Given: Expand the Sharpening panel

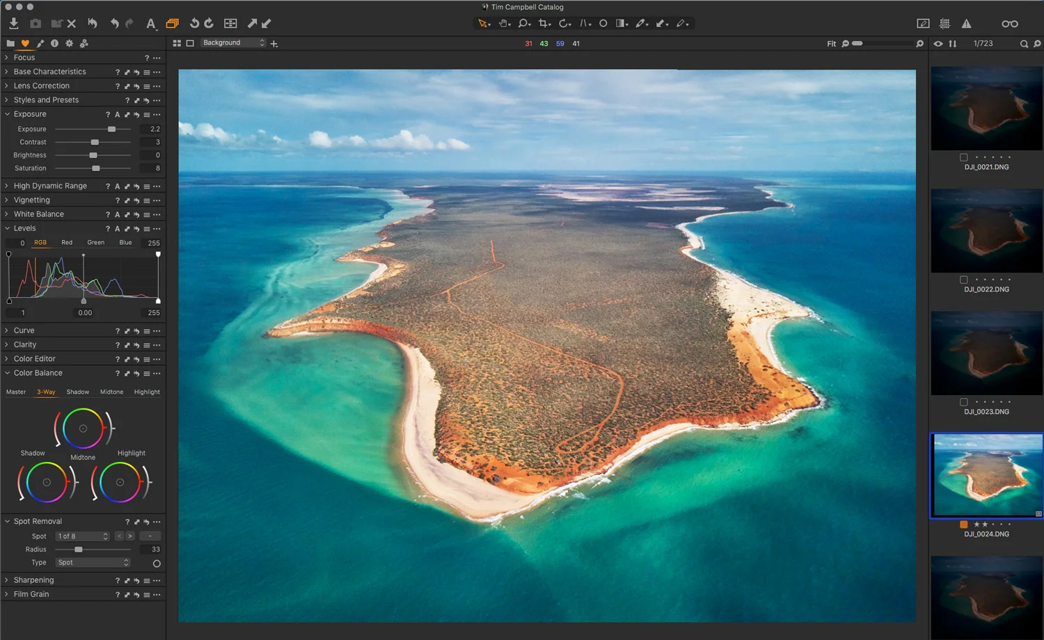Looking at the screenshot, I should pyautogui.click(x=7, y=580).
